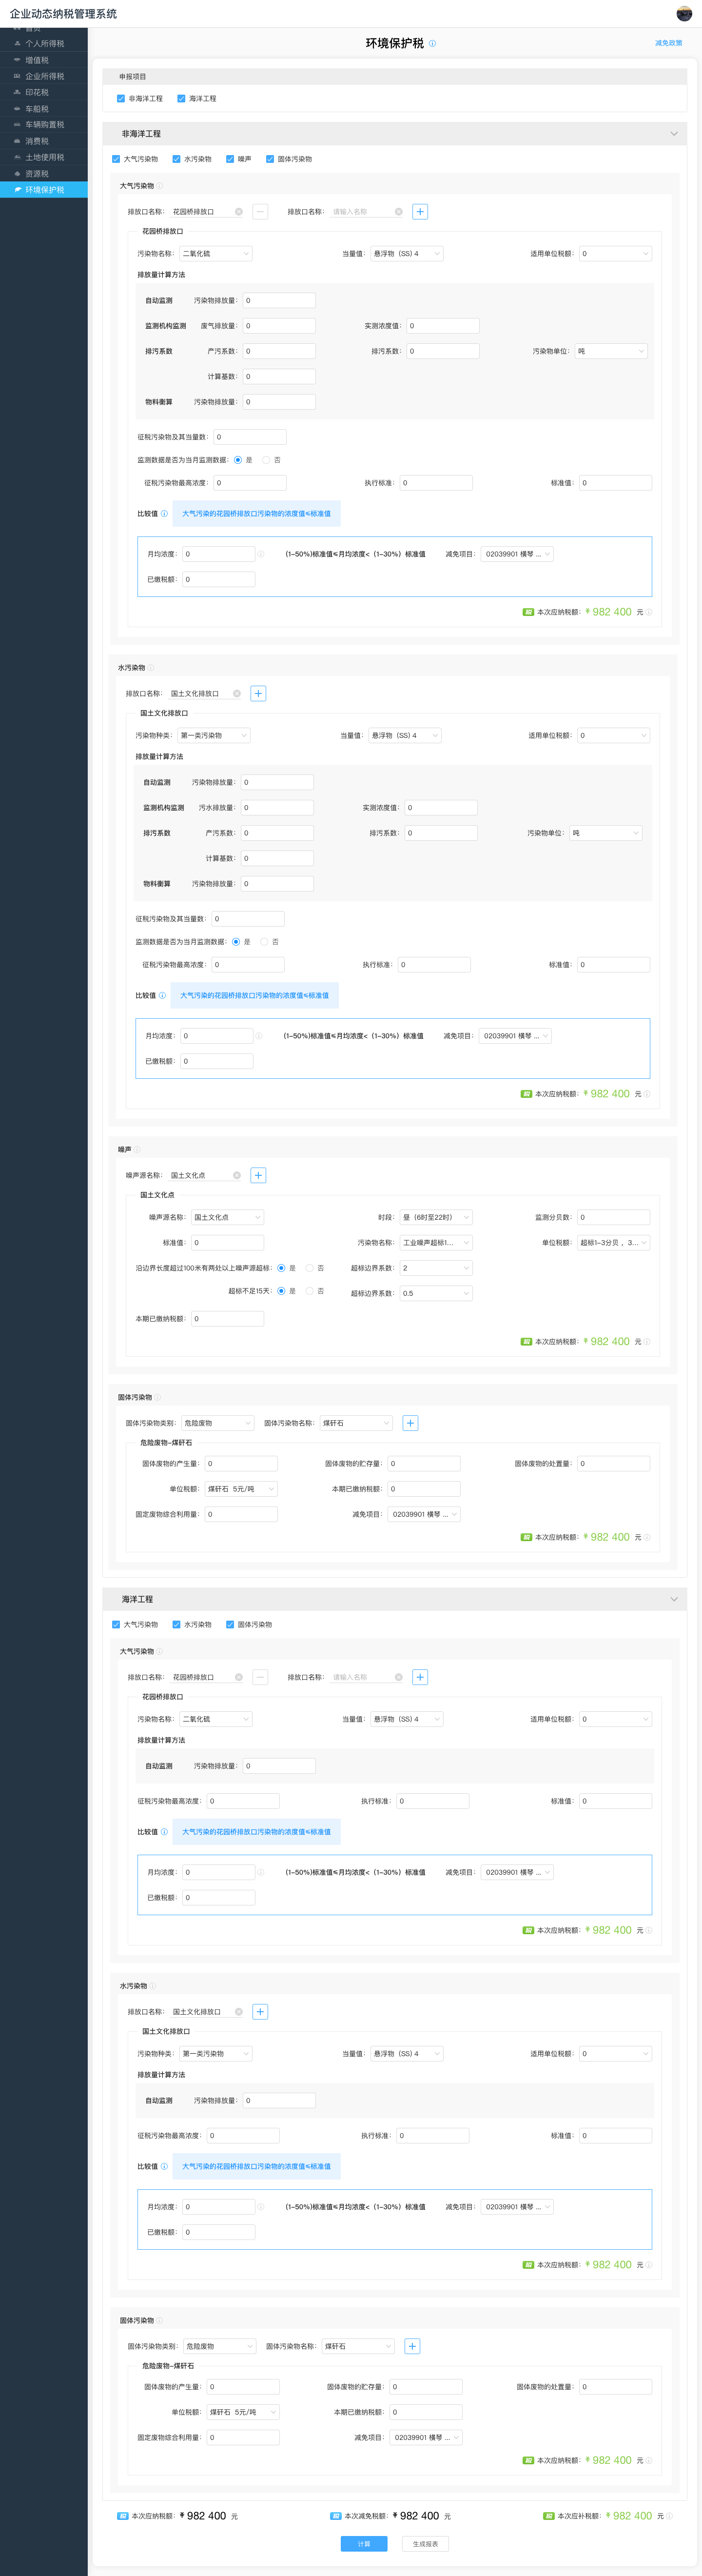Click the 实测浓度值 input under 非海洋工程 大气污染物
The height and width of the screenshot is (2576, 702).
[x=443, y=326]
